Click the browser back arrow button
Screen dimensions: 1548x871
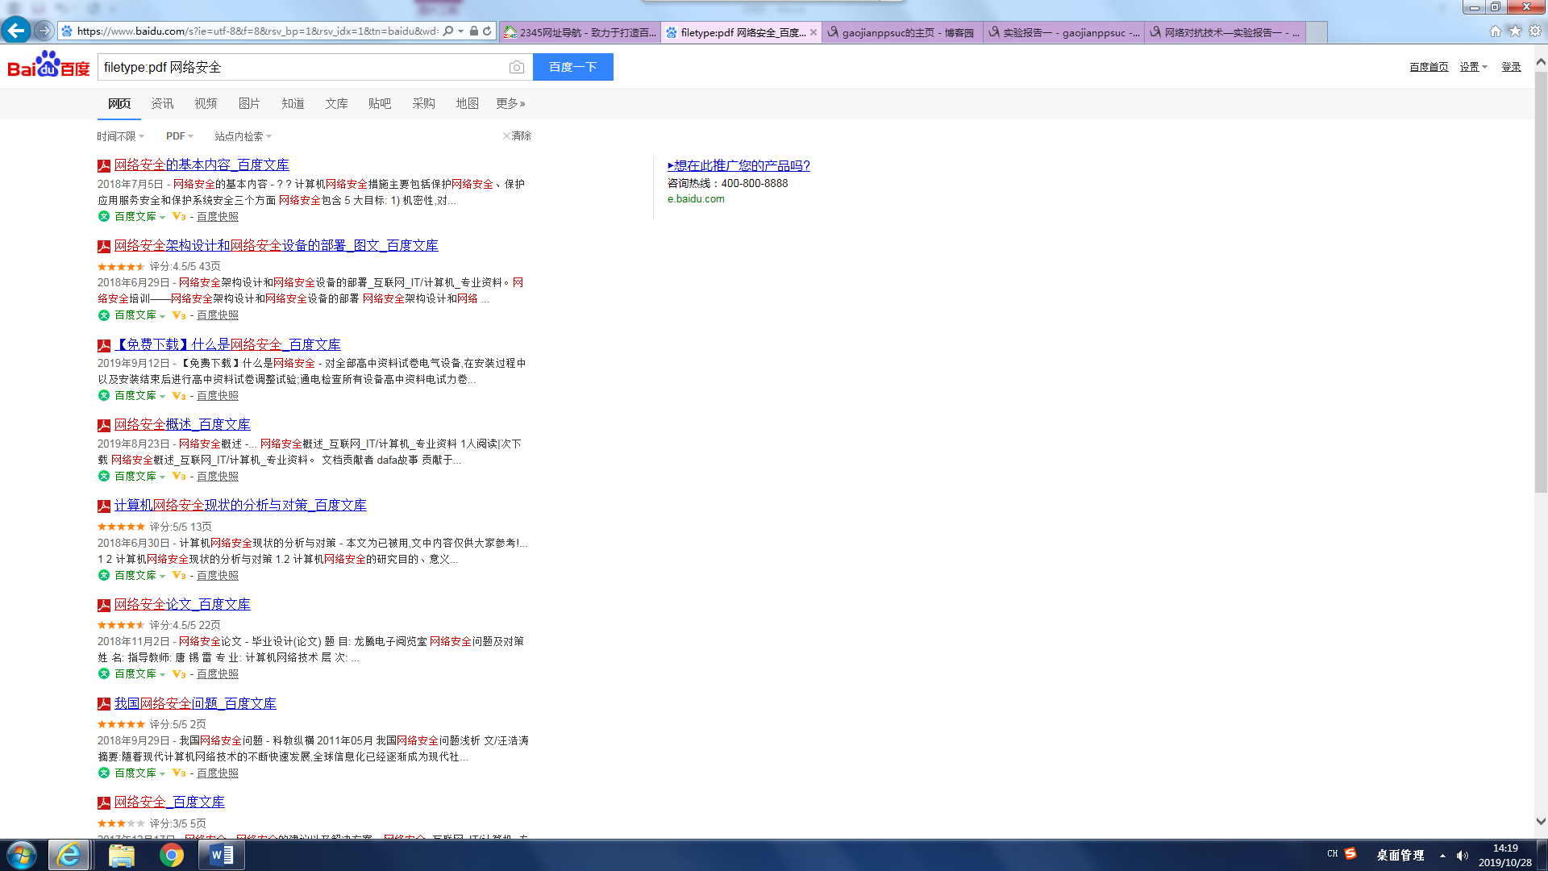(x=16, y=31)
